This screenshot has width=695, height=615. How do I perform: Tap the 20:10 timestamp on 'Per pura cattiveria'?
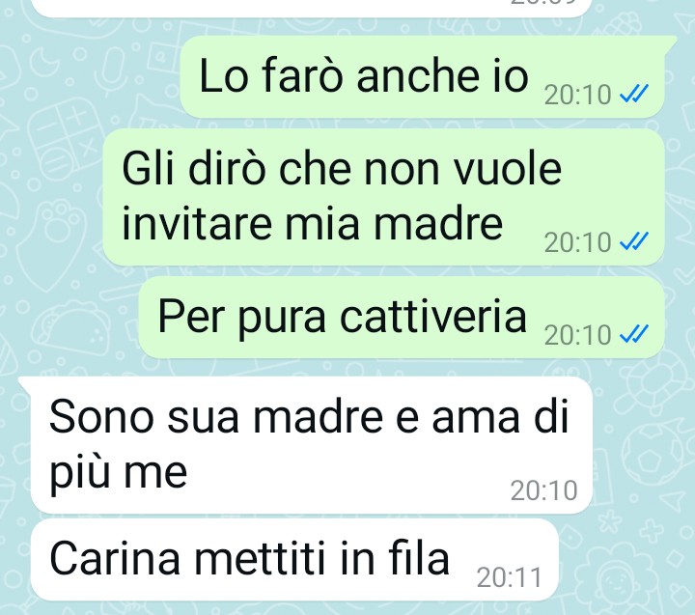click(577, 334)
